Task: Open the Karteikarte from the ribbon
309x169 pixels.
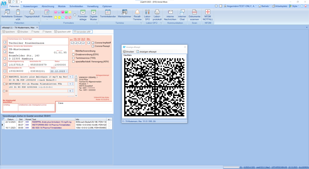Action: click(x=7, y=14)
